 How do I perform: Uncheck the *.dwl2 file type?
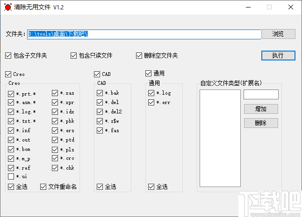tap(100, 112)
